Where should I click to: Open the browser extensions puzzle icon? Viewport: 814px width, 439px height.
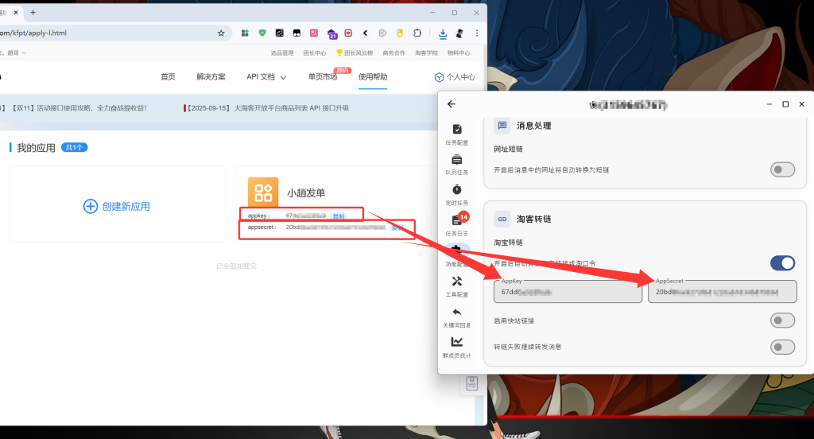[x=417, y=33]
